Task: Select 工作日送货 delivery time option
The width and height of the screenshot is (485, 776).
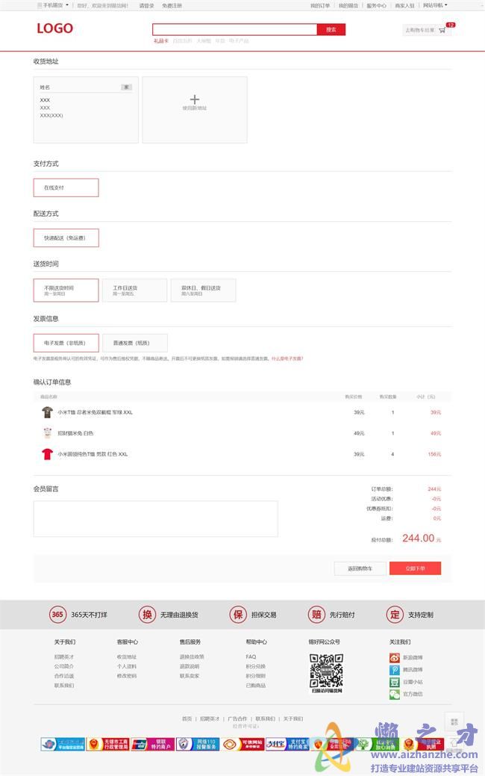Action: point(134,291)
